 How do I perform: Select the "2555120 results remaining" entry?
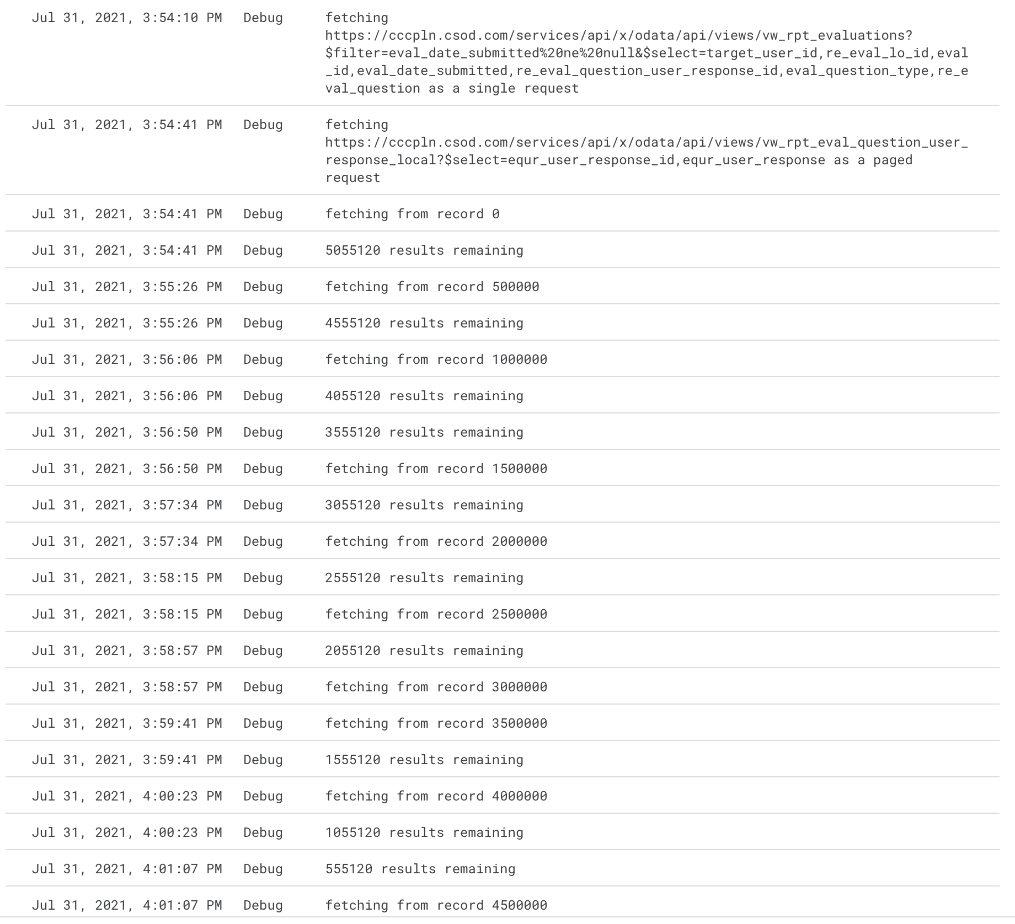(x=424, y=578)
